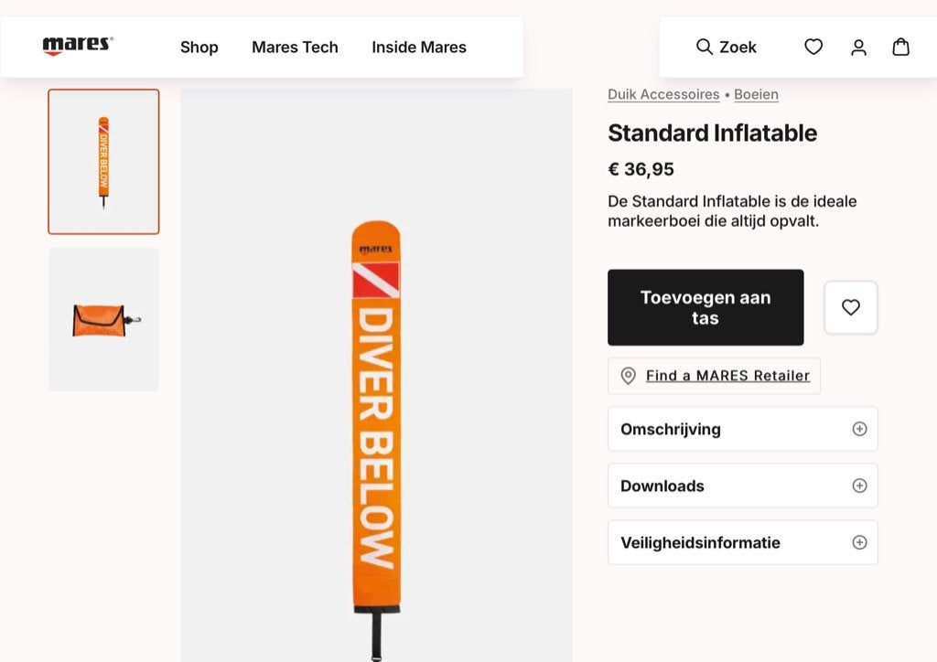937x662 pixels.
Task: Open wishlist heart icon in header
Action: pyautogui.click(x=813, y=47)
